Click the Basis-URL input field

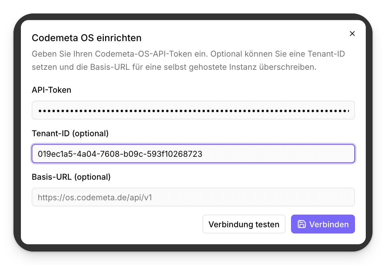tap(193, 197)
